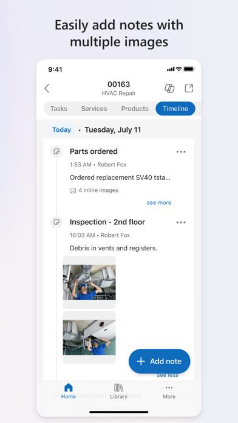This screenshot has height=423, width=238.
Task: Click the '4 inline images' label
Action: pyautogui.click(x=98, y=190)
